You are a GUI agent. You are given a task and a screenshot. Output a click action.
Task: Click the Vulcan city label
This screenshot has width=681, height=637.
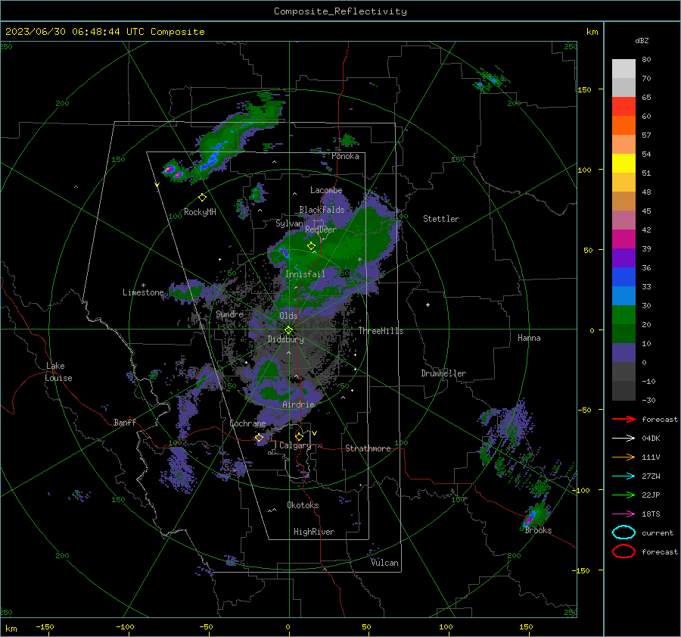(384, 563)
